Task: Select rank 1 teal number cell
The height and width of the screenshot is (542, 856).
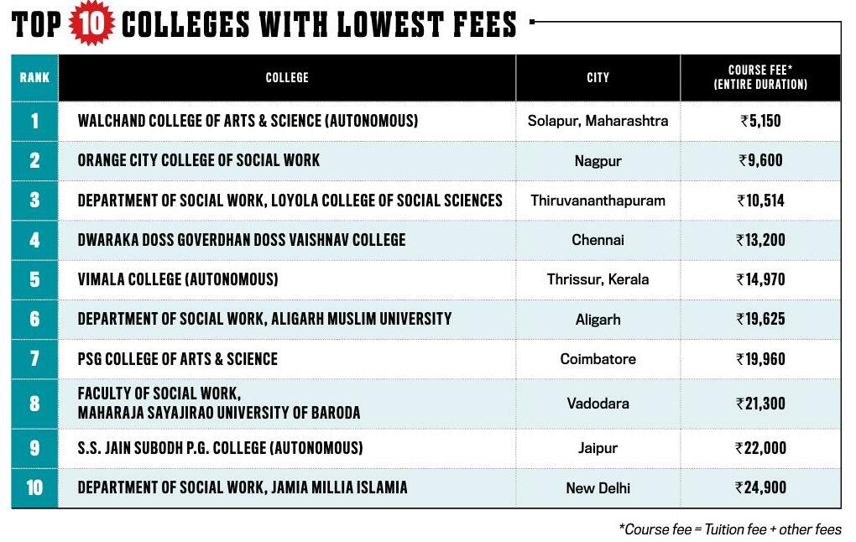Action: (34, 121)
